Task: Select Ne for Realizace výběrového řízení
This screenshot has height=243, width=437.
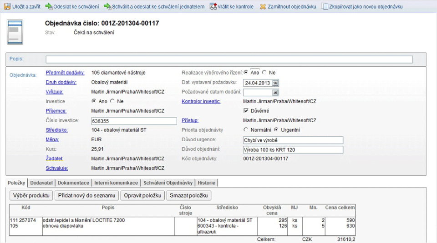Action: pyautogui.click(x=264, y=73)
